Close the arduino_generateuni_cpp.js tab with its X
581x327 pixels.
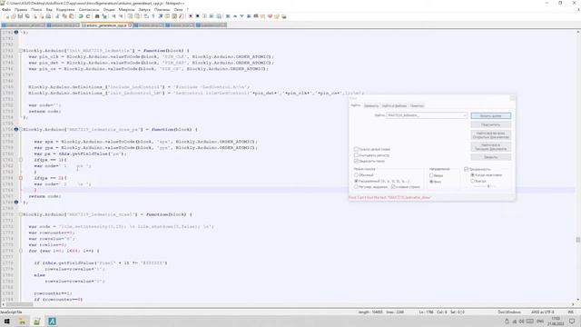pos(130,25)
